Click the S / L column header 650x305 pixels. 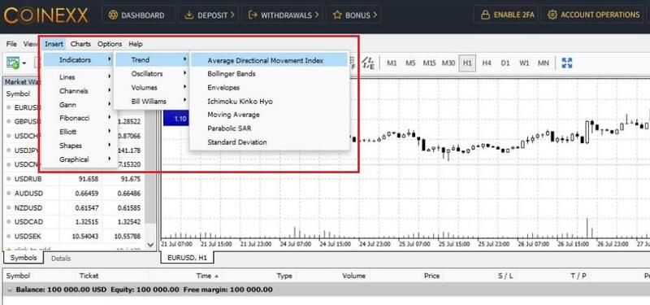pyautogui.click(x=505, y=276)
